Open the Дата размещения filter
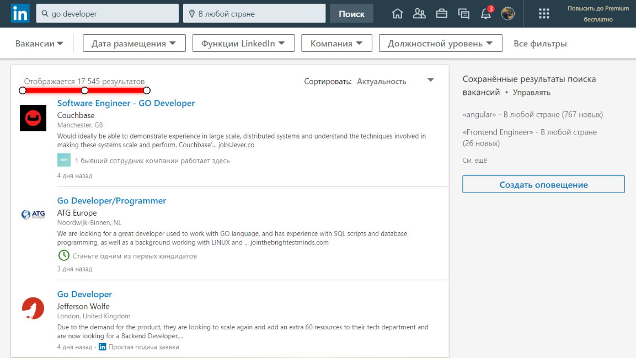Viewport: 636px width, 358px height. tap(134, 44)
